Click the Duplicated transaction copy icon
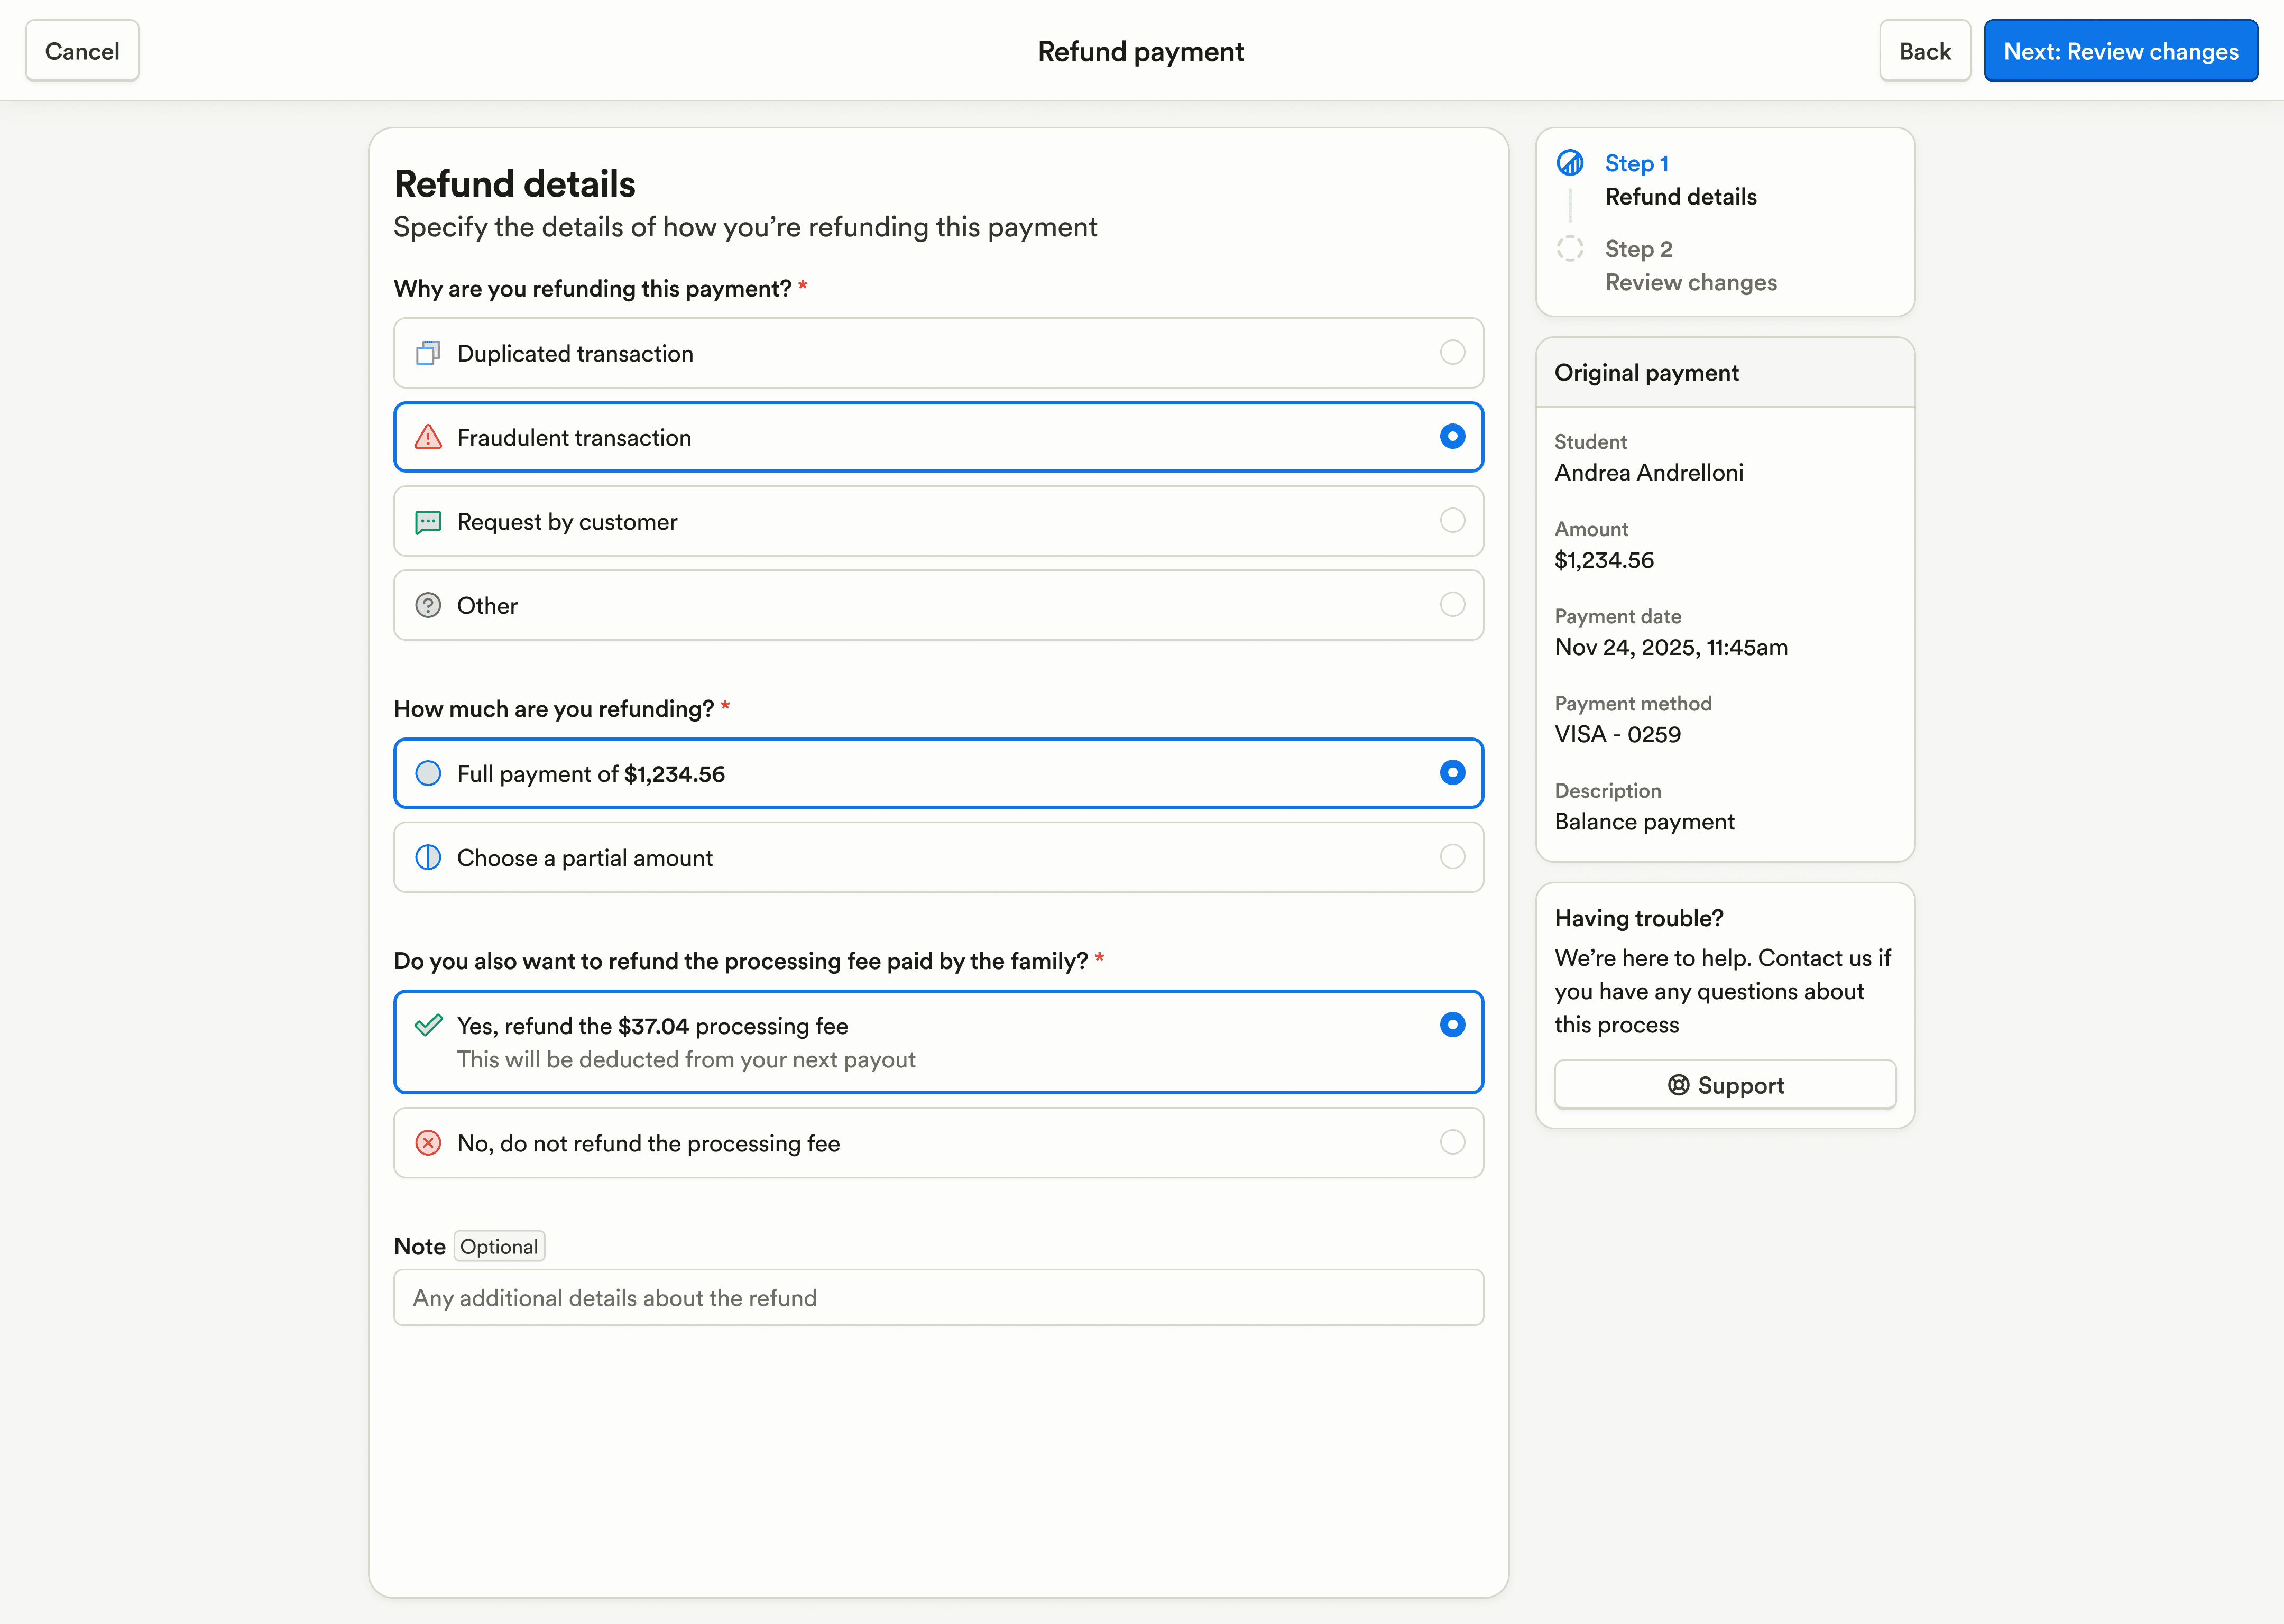Screen dimensions: 2284x1624 click(428, 353)
